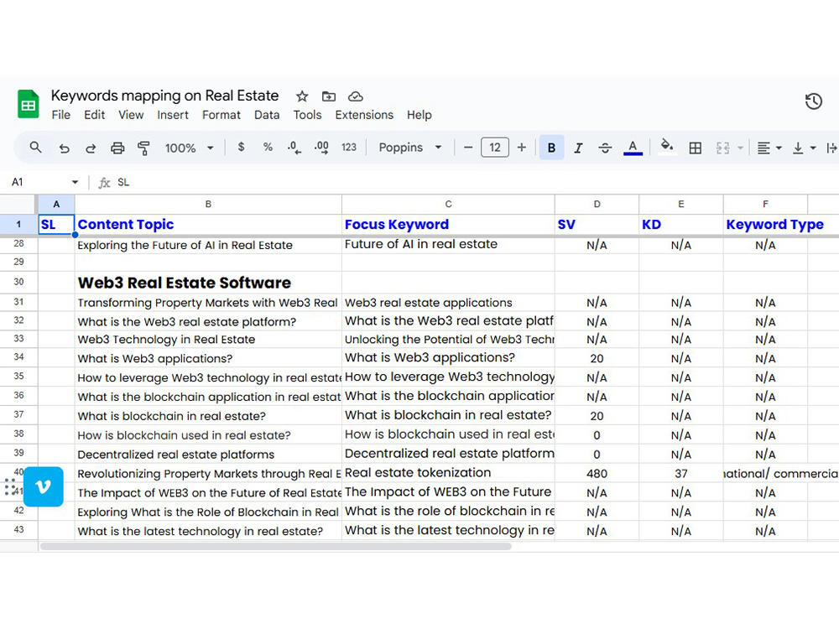Open the Edit menu

[94, 115]
